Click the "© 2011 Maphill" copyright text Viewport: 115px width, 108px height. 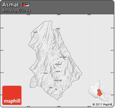coord(102,105)
